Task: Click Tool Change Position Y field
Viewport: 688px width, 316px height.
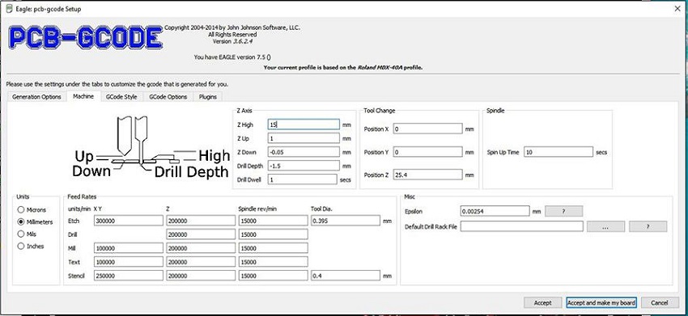Action: click(x=428, y=152)
